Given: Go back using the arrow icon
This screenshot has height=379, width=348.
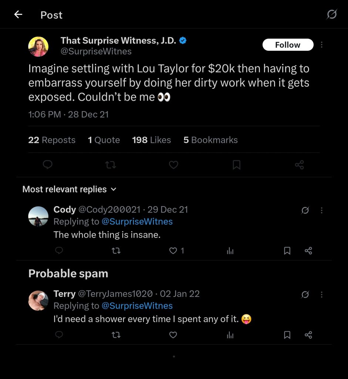Looking at the screenshot, I should pyautogui.click(x=18, y=15).
